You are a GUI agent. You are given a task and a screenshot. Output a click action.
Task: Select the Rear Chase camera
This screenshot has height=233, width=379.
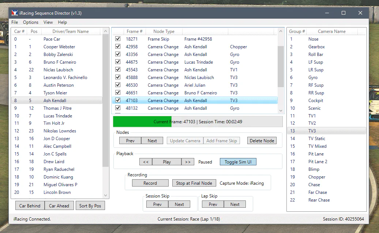point(326,200)
